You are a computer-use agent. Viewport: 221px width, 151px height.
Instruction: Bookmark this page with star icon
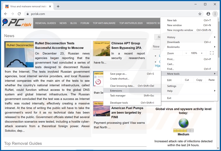point(200,14)
